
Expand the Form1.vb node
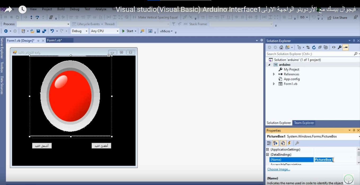[x=274, y=84]
